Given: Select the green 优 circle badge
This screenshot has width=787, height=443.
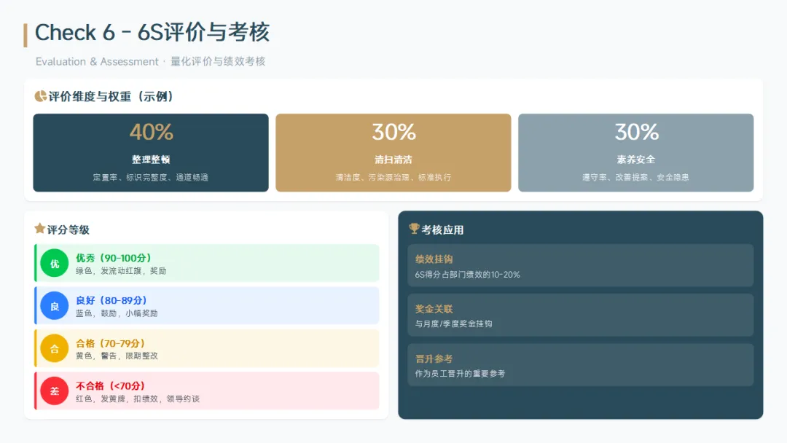Looking at the screenshot, I should click(x=55, y=263).
